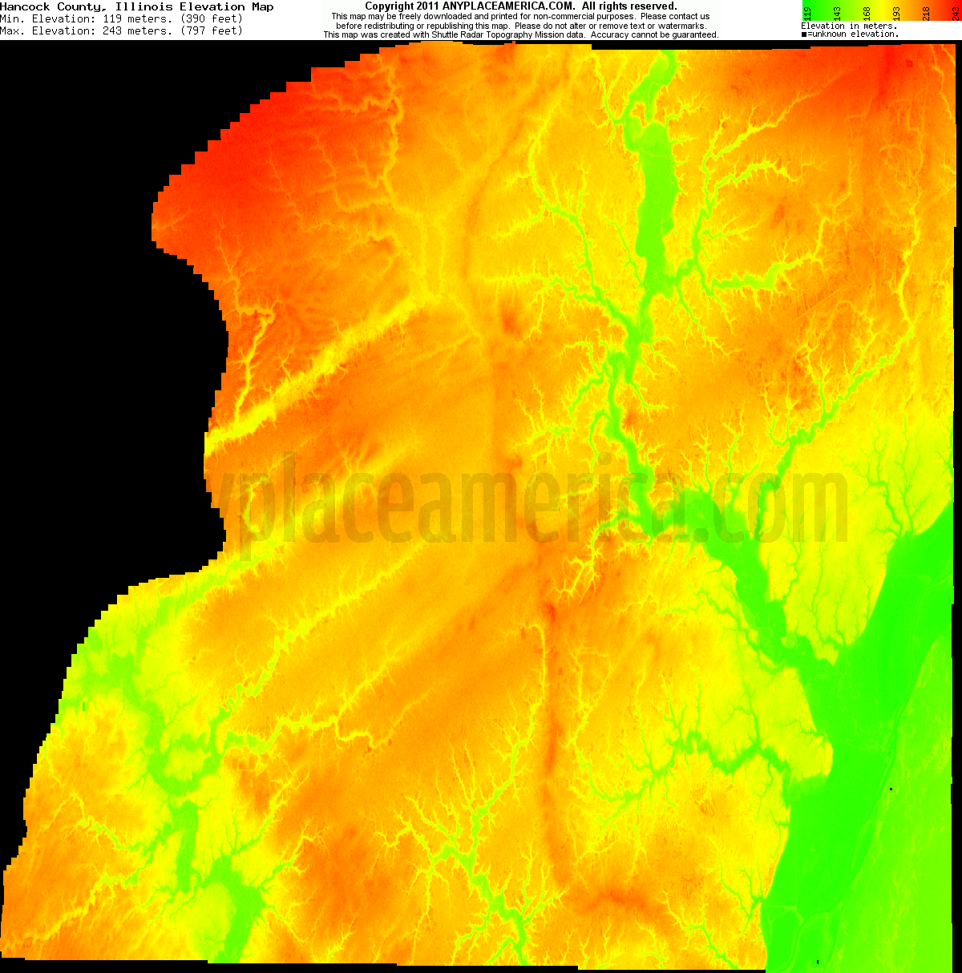Image resolution: width=962 pixels, height=973 pixels.
Task: Click the 'Min. Elevation: 119 meters' line
Action: point(121,18)
